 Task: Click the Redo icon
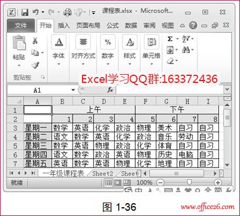tap(51, 12)
